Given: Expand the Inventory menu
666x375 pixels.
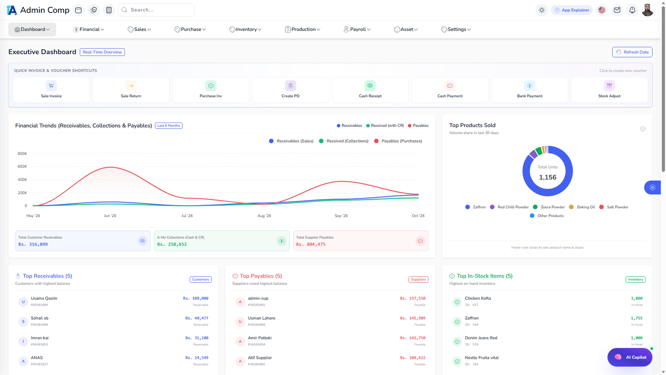Looking at the screenshot, I should [245, 30].
